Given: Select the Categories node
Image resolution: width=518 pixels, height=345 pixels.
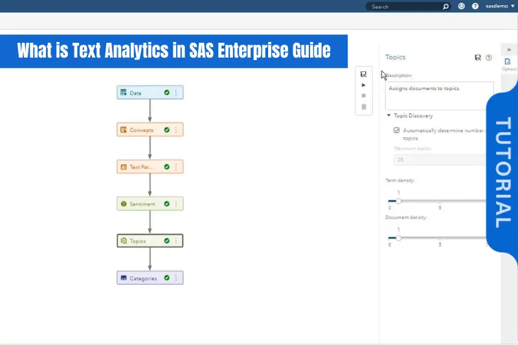Looking at the screenshot, I should [150, 278].
